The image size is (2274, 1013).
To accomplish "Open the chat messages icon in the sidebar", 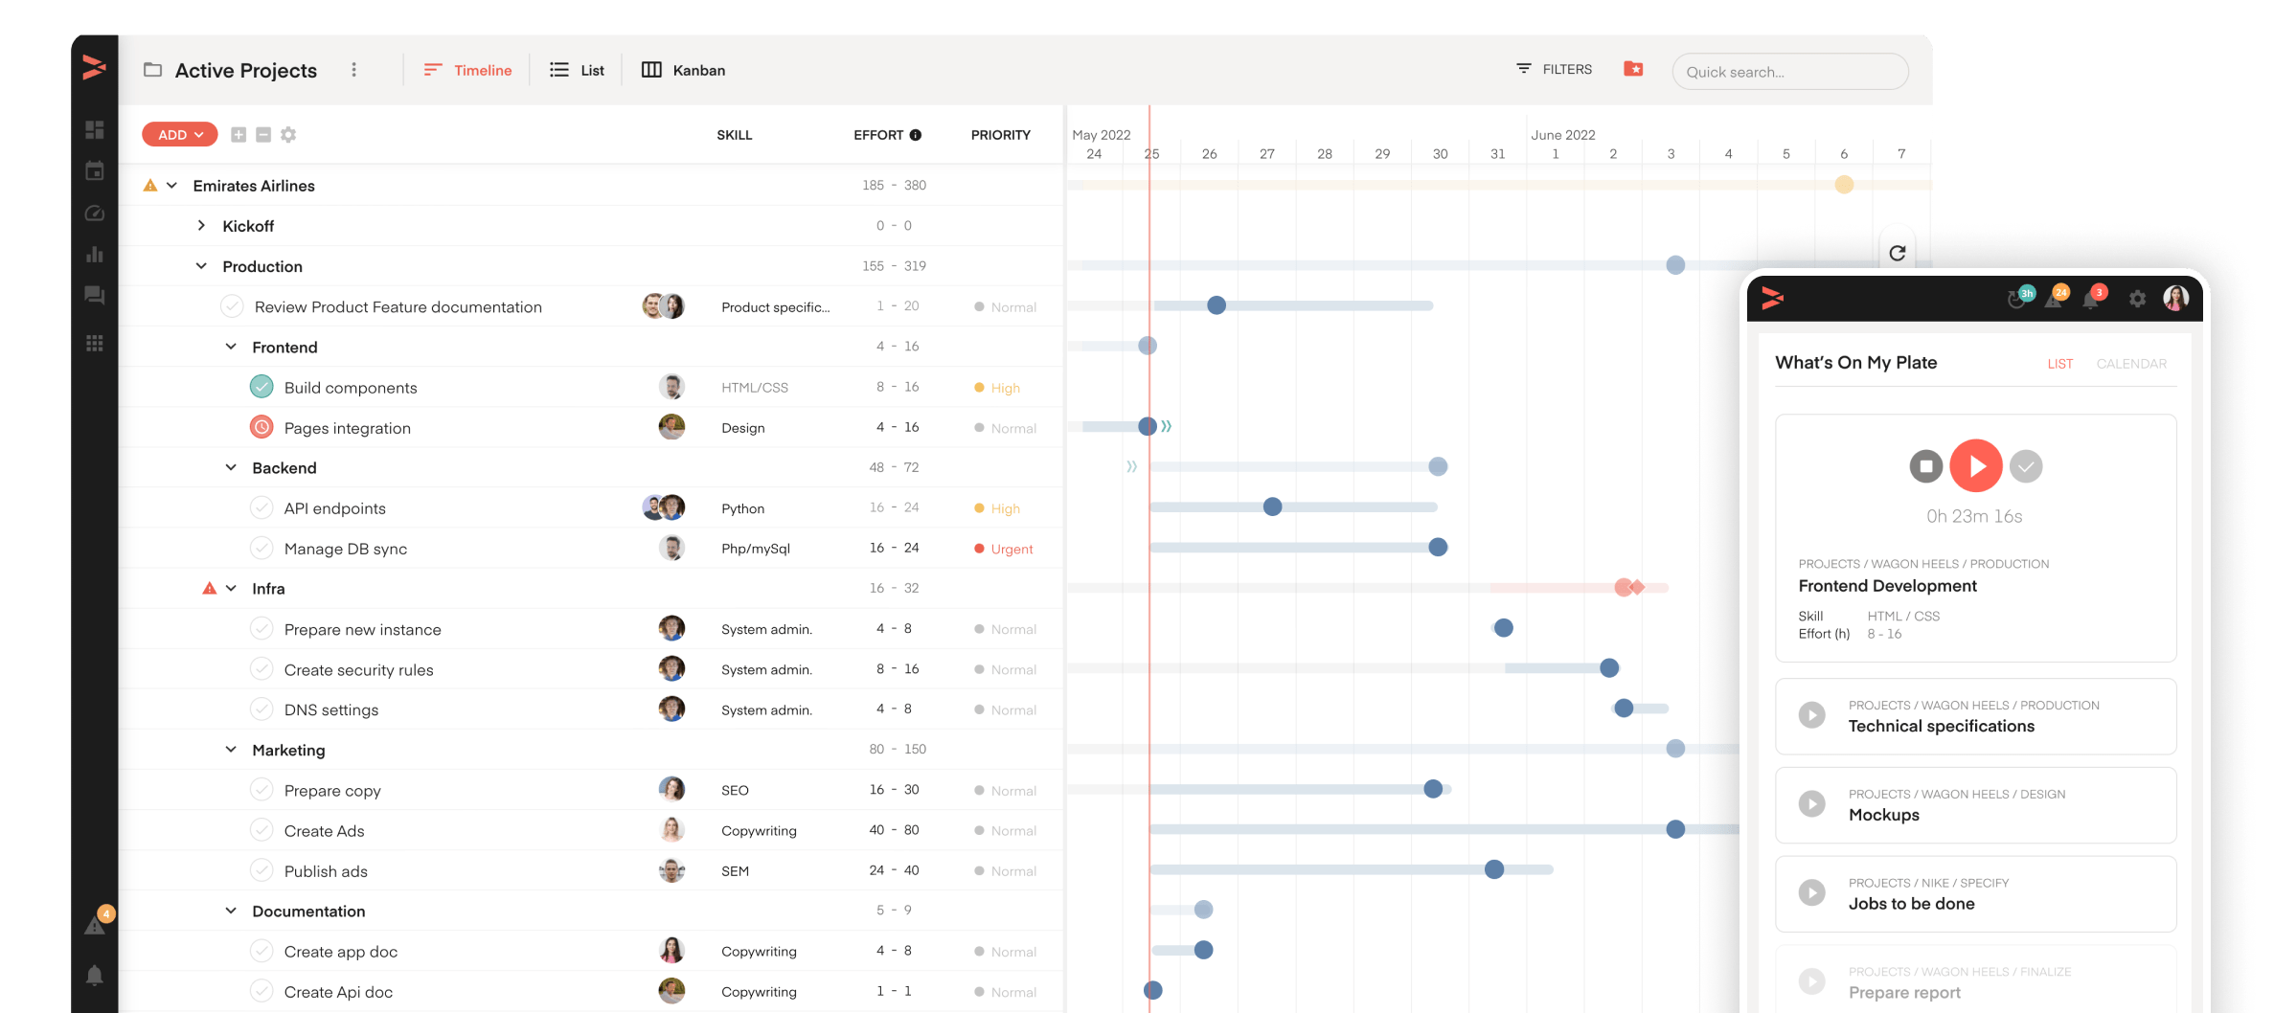I will coord(95,296).
